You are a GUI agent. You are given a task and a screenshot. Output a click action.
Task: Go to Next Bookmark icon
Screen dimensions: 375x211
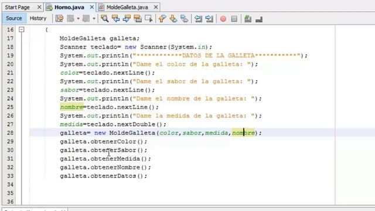click(173, 18)
